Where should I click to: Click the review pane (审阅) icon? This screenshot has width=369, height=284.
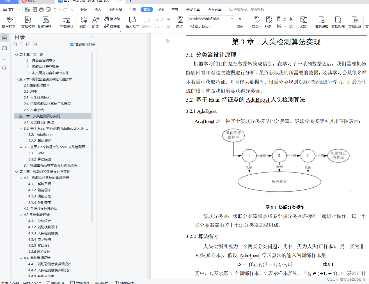[x=241, y=20]
